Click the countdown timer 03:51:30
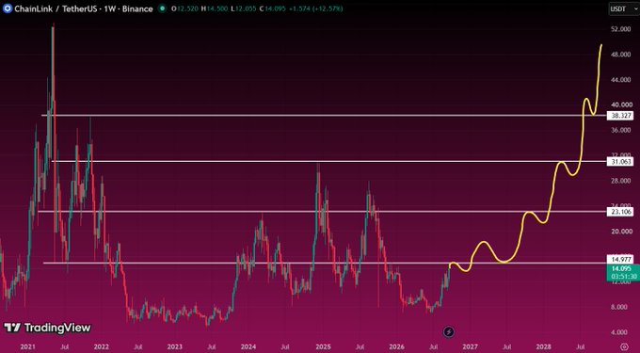The width and height of the screenshot is (640, 353). pyautogui.click(x=624, y=276)
